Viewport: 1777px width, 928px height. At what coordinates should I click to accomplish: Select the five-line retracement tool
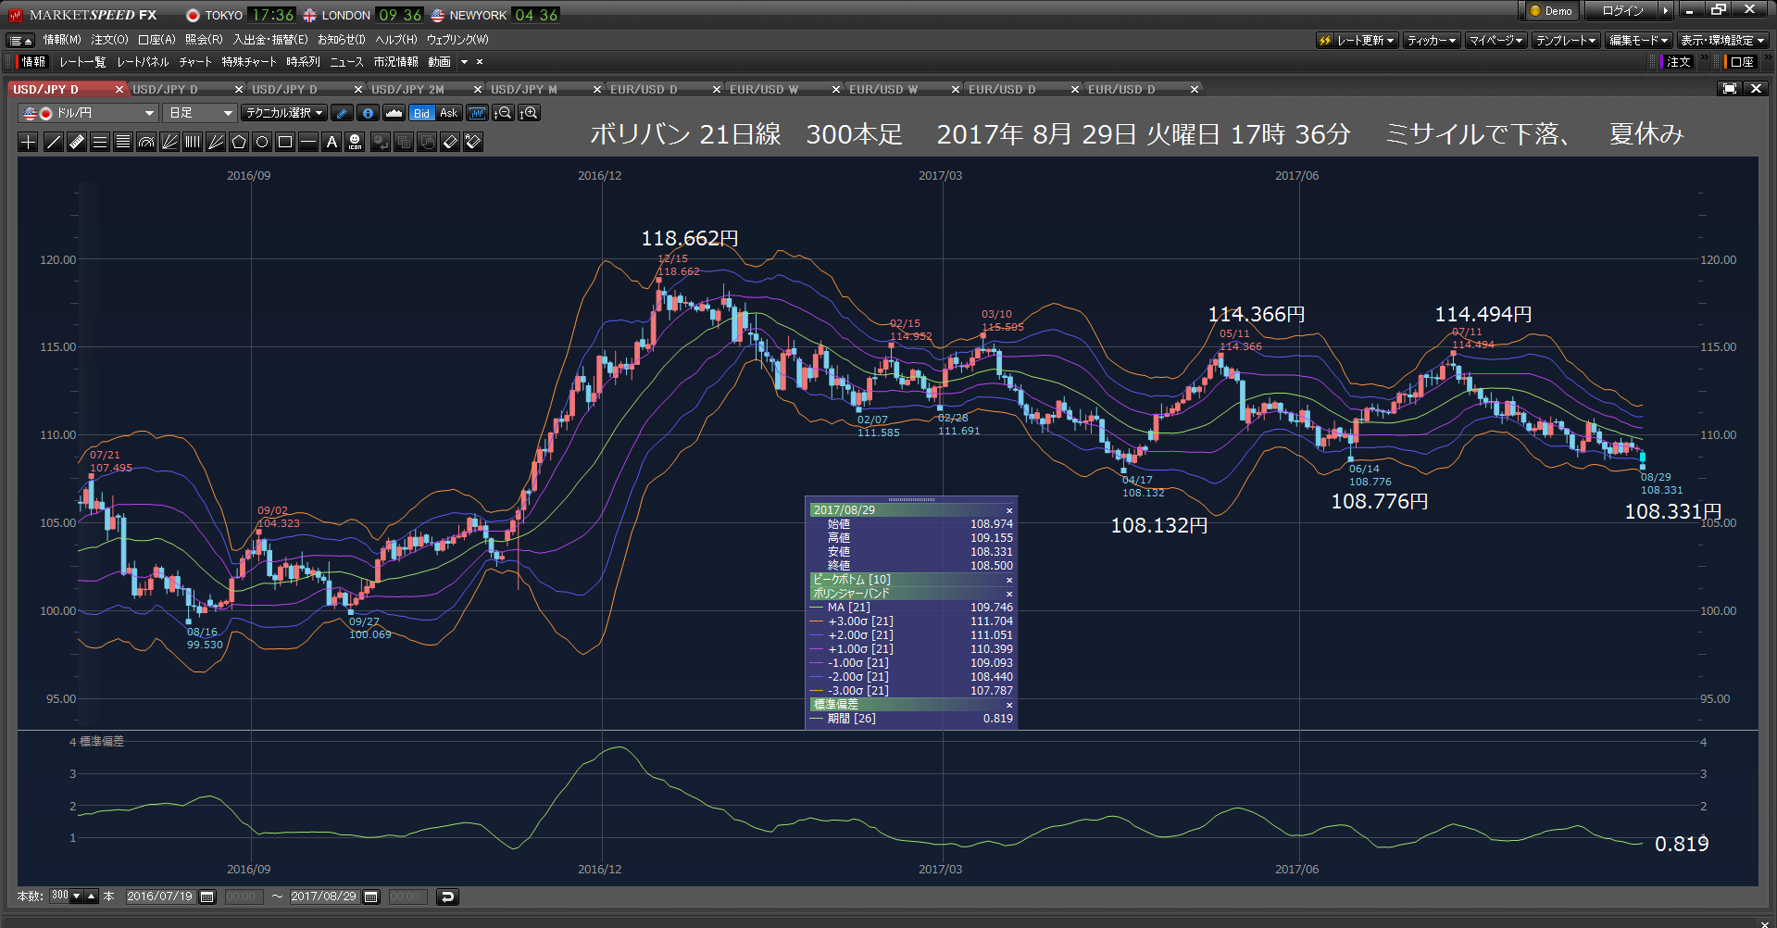click(x=123, y=142)
